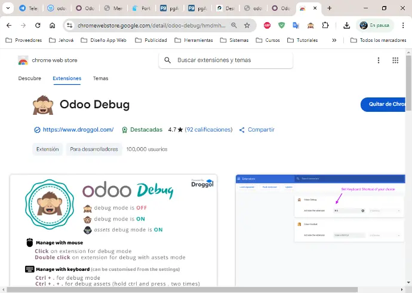Image resolution: width=412 pixels, height=293 pixels.
Task: Switch to the Descubre tab
Action: pos(30,78)
